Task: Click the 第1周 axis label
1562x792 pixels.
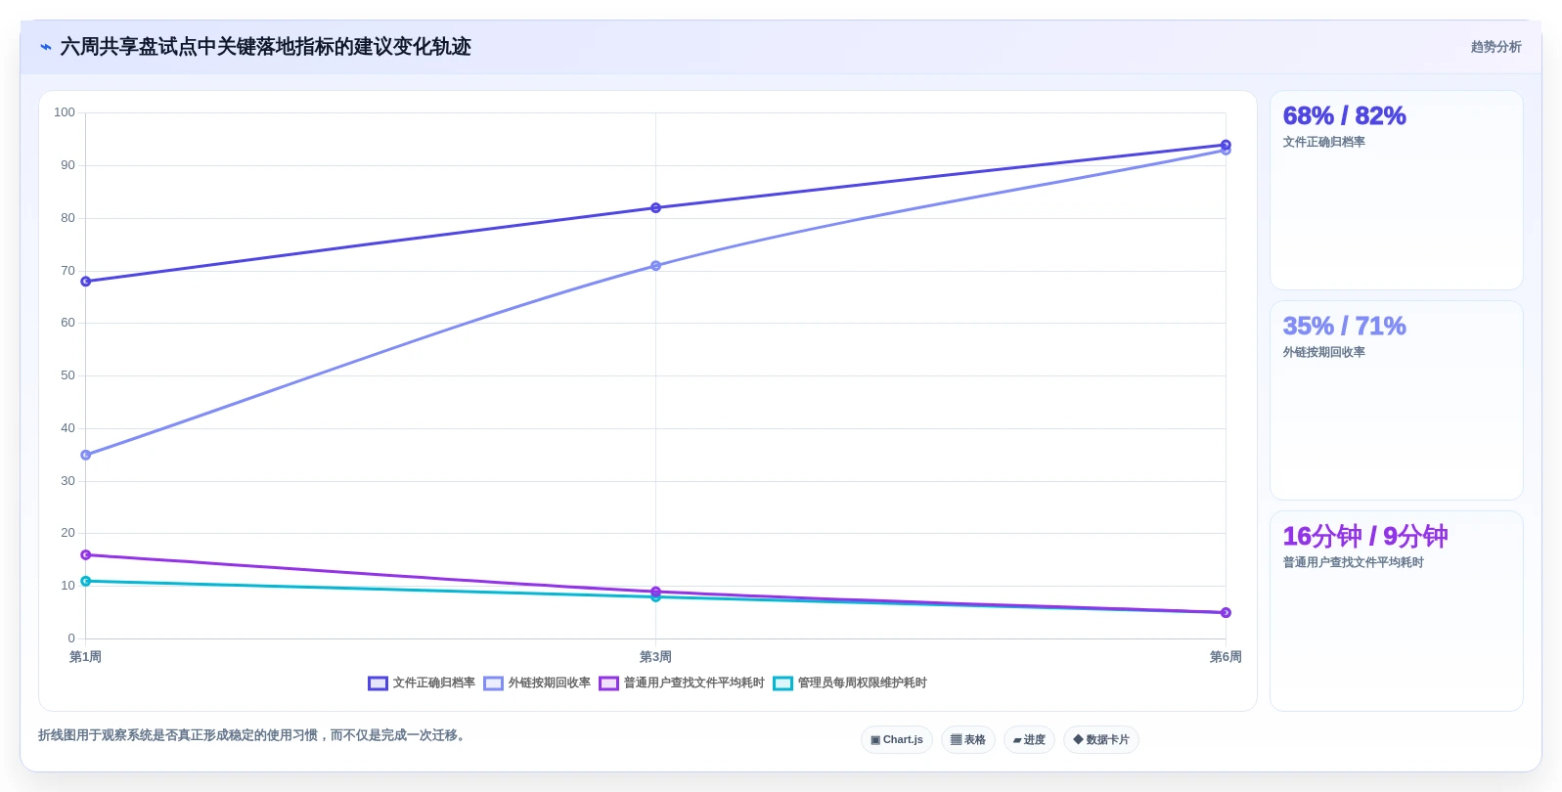Action: tap(85, 657)
